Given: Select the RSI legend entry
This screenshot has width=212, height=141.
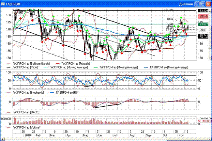Looking at the screenshot, I should coord(65,93).
